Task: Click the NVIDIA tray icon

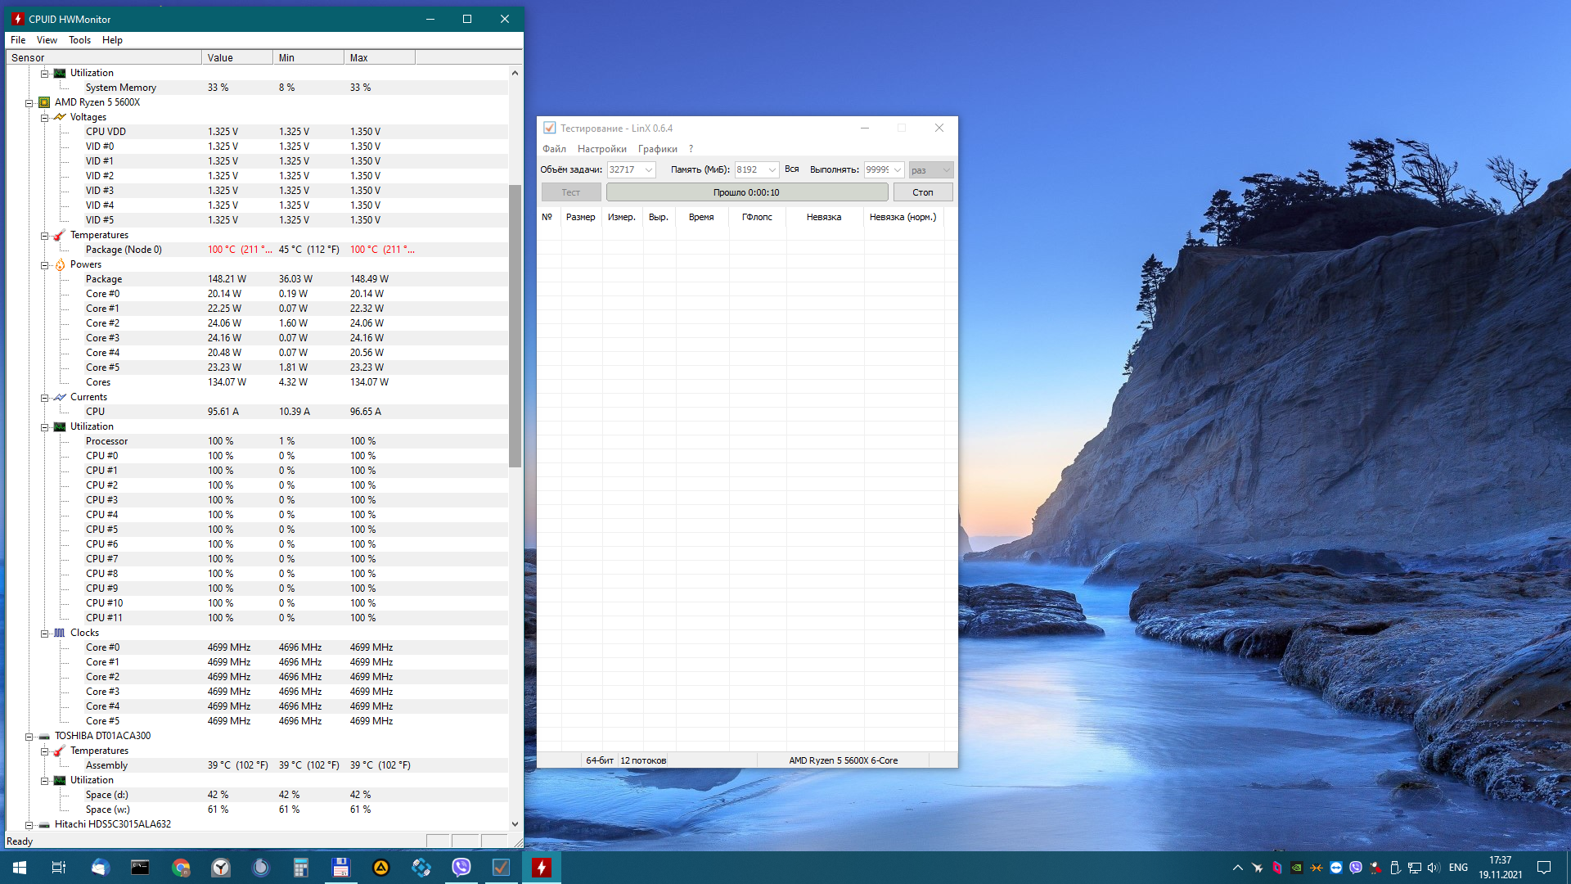Action: (1297, 868)
